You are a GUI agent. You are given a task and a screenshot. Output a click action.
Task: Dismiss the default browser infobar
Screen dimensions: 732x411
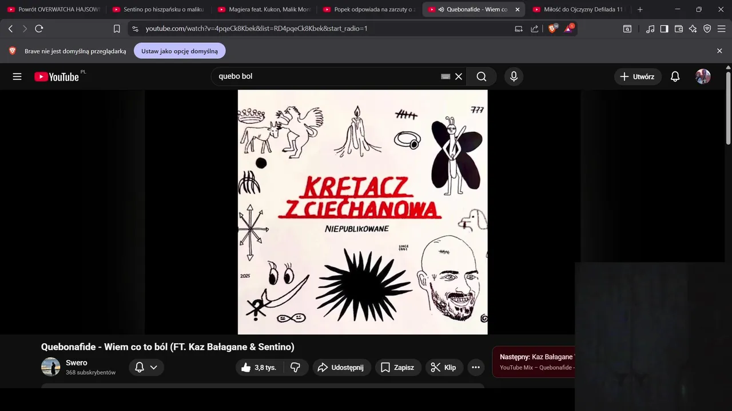719,51
